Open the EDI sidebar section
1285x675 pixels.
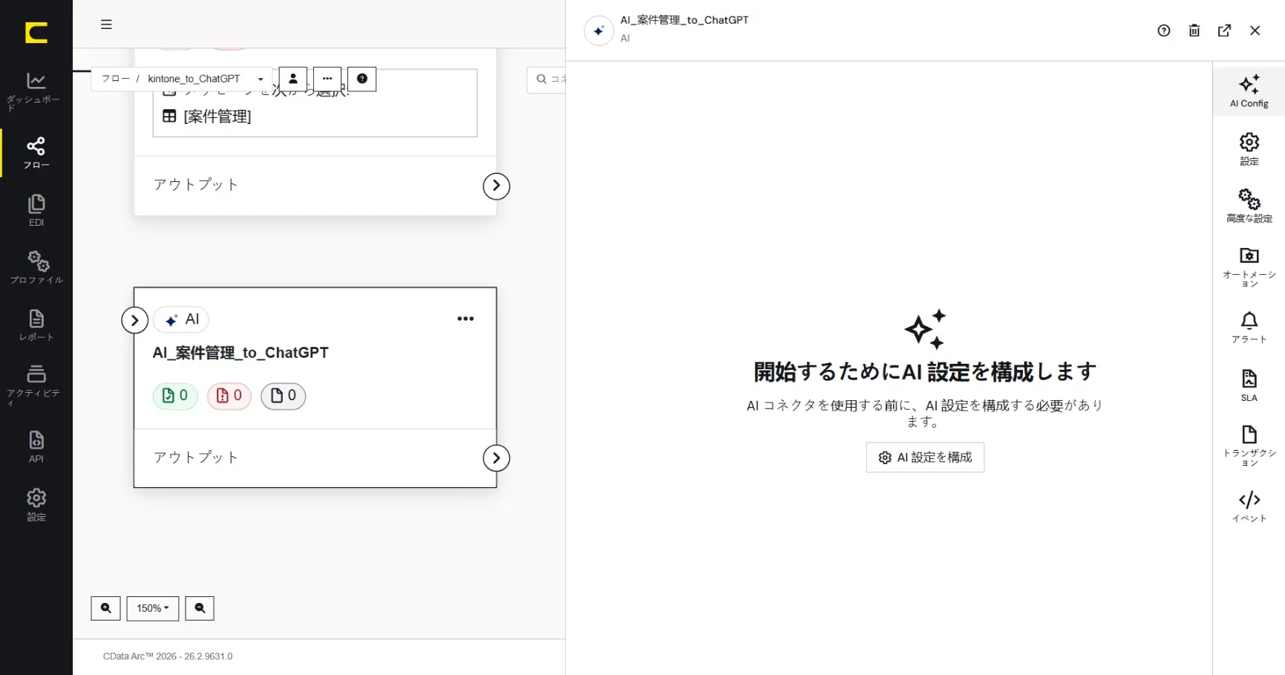pyautogui.click(x=36, y=210)
